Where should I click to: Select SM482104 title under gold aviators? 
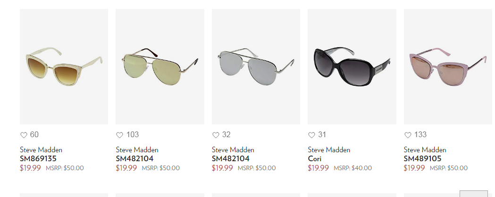134,158
